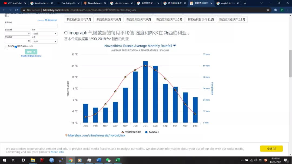Reload the page with refresh icon
The width and height of the screenshot is (292, 164).
click(16, 10)
